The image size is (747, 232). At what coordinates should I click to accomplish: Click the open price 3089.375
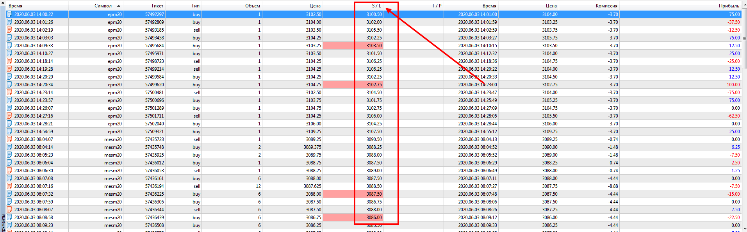tap(312, 147)
